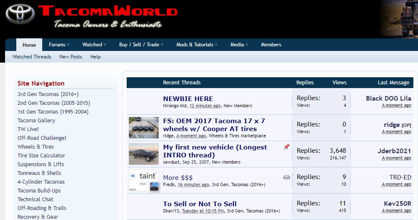The width and height of the screenshot is (418, 220).
Task: View last poster ridge profile
Action: click(x=392, y=125)
